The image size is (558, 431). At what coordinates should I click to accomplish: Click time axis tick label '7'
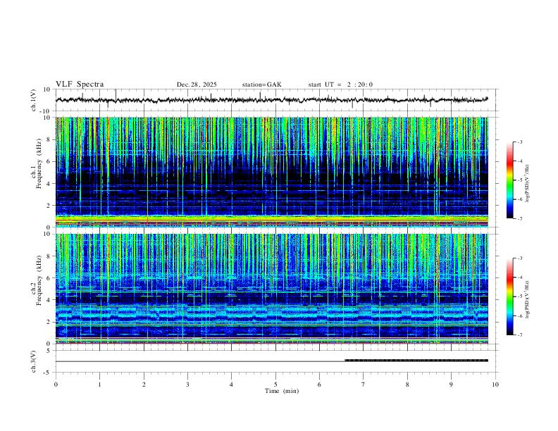pos(364,385)
